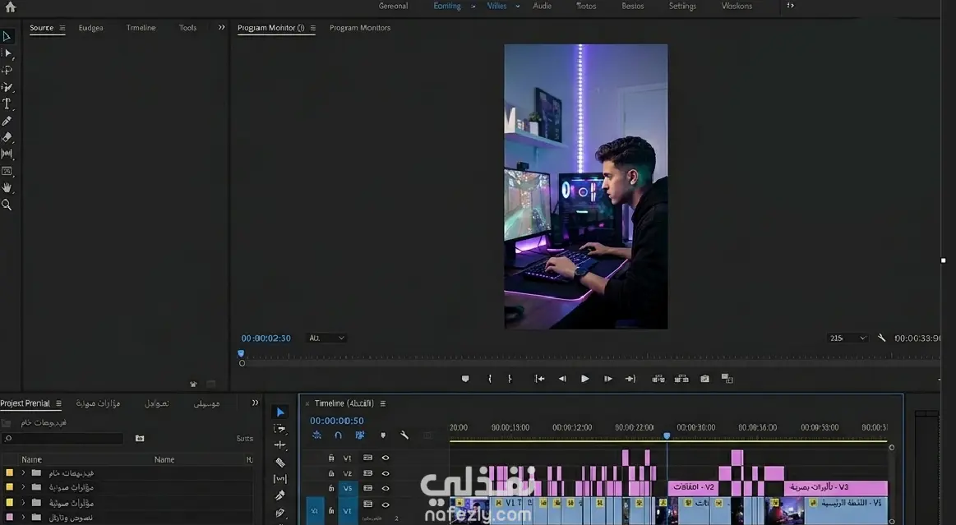956x525 pixels.
Task: Click the Project panel search field
Action: click(64, 439)
